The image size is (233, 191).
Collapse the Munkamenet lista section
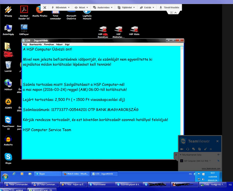click(181, 155)
